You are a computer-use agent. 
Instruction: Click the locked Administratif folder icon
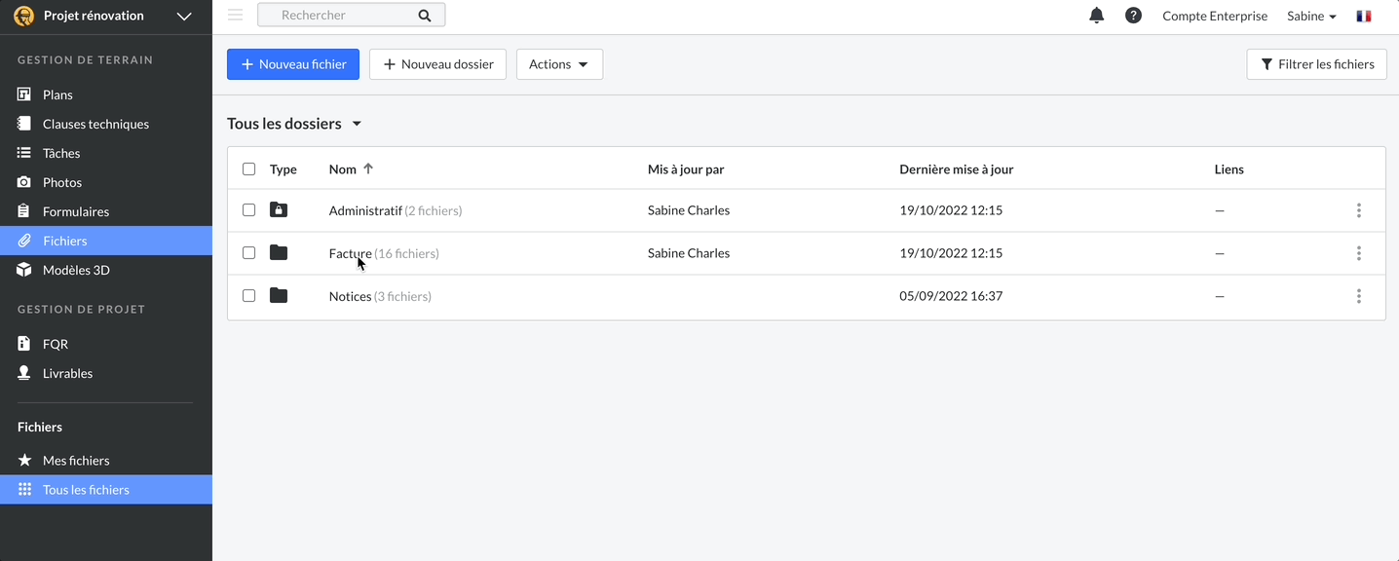pyautogui.click(x=279, y=210)
